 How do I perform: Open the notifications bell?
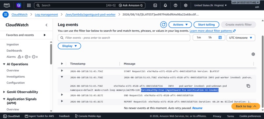tap(165, 5)
